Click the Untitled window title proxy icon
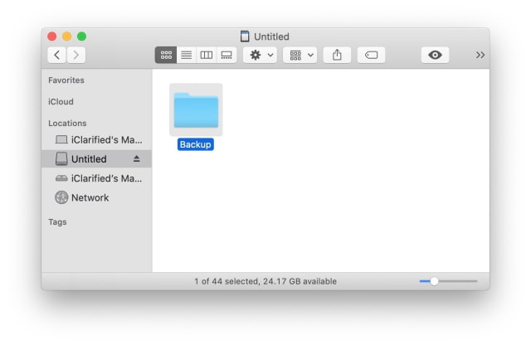This screenshot has width=531, height=345. click(x=244, y=36)
